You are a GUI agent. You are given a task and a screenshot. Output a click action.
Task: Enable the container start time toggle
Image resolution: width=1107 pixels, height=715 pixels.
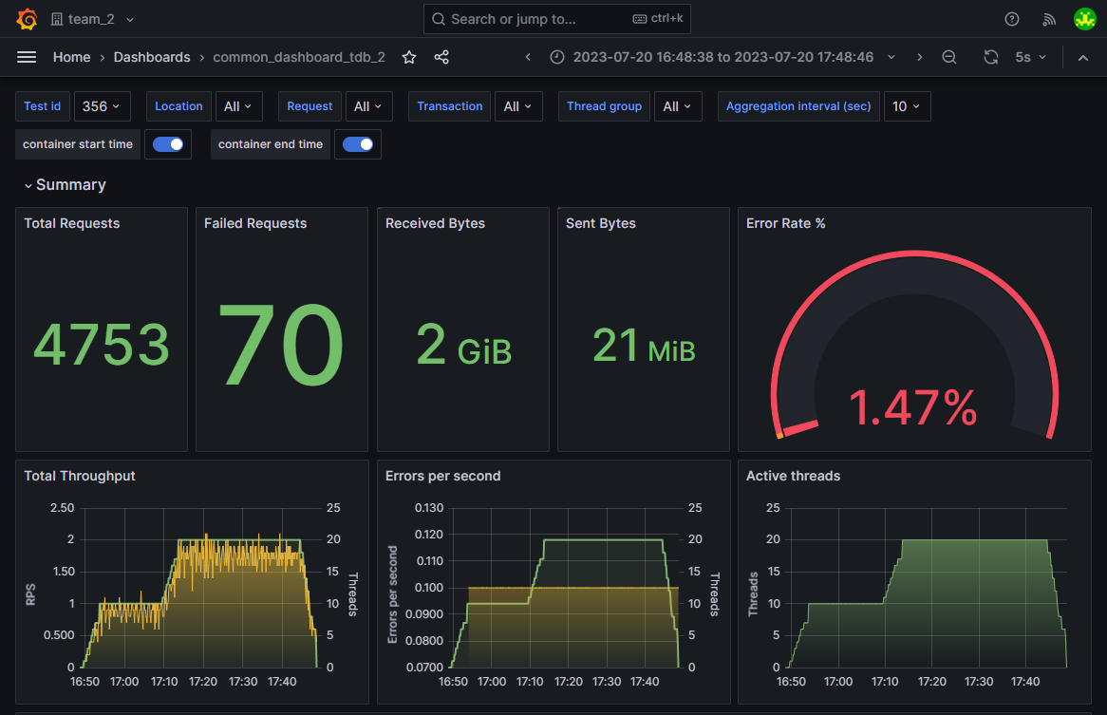click(x=168, y=143)
